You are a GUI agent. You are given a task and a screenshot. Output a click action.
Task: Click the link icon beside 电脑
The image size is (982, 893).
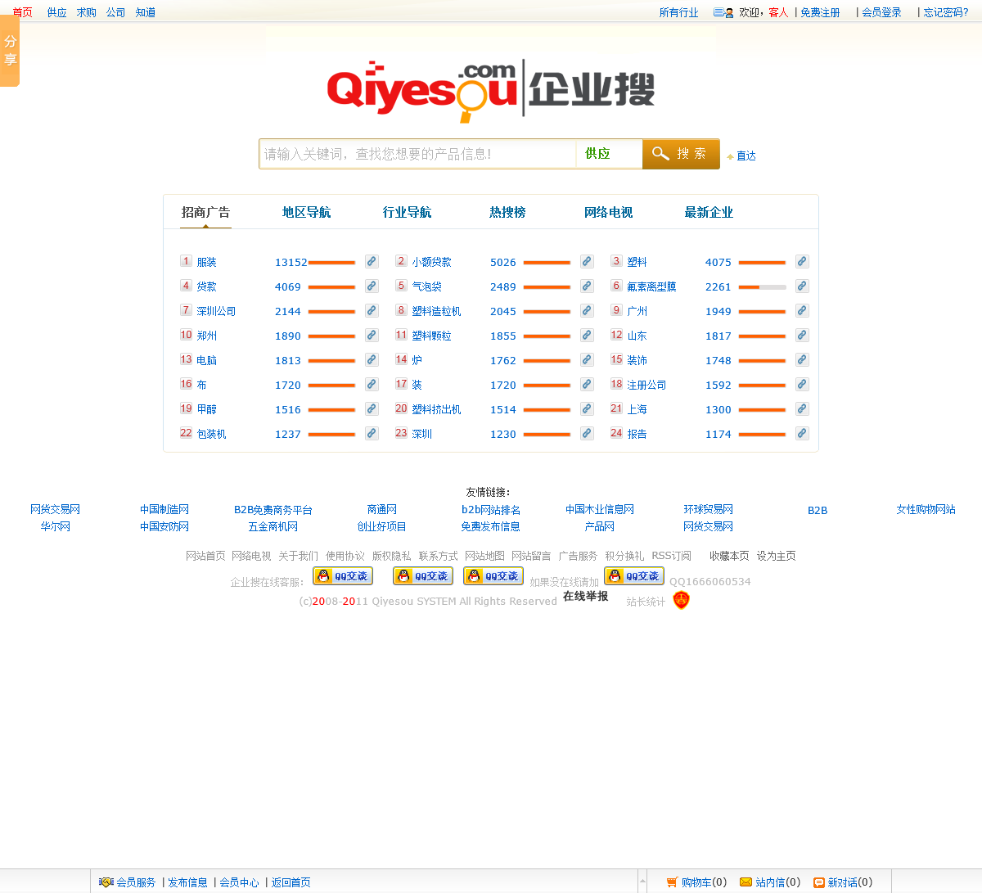click(x=372, y=360)
